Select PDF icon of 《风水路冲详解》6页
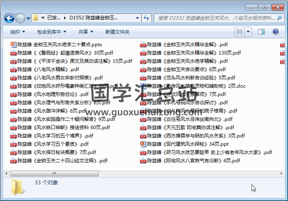The height and width of the screenshot is (201, 288). pos(13,111)
